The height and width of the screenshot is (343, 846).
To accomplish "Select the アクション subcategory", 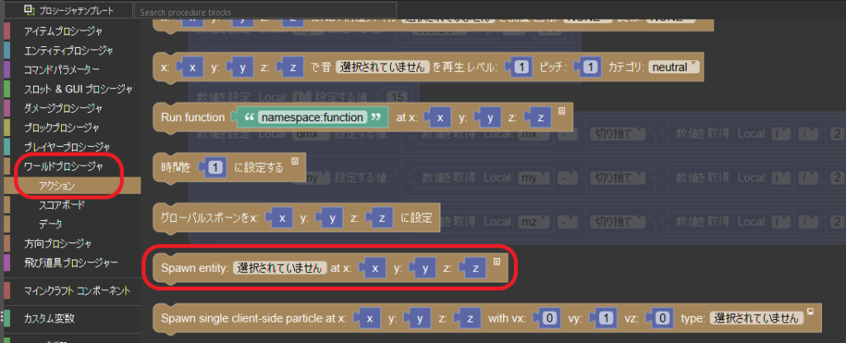I will tap(58, 186).
